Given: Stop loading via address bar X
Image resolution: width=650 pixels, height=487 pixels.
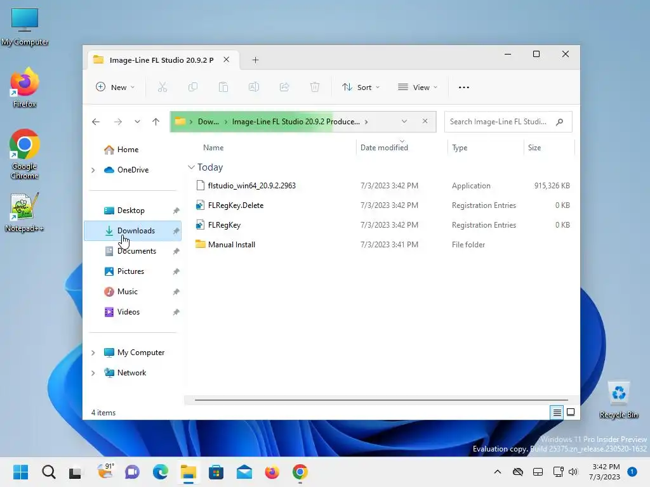Looking at the screenshot, I should pyautogui.click(x=425, y=121).
